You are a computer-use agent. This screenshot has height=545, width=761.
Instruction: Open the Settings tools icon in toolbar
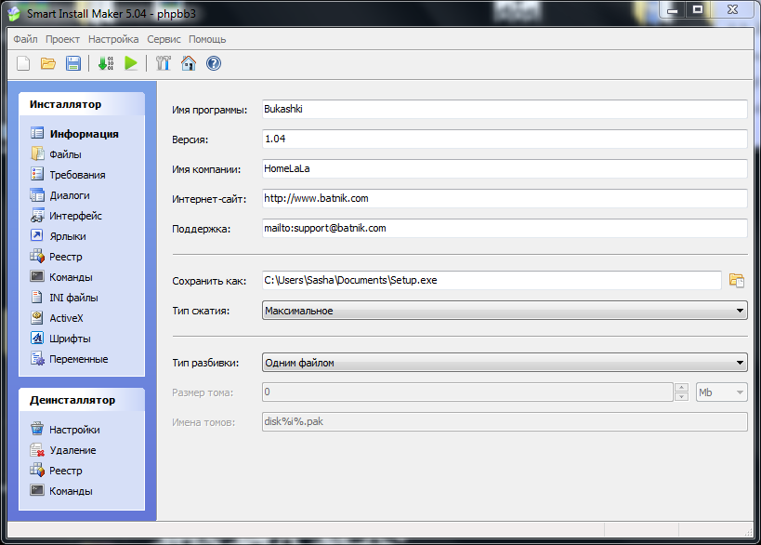point(164,63)
